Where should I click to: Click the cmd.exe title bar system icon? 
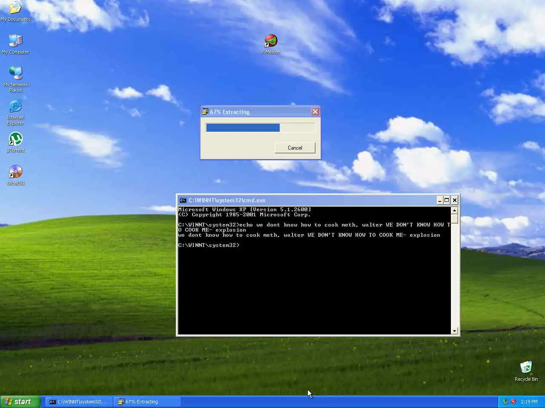click(183, 200)
